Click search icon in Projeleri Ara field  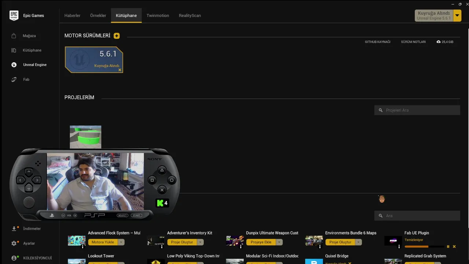click(381, 110)
